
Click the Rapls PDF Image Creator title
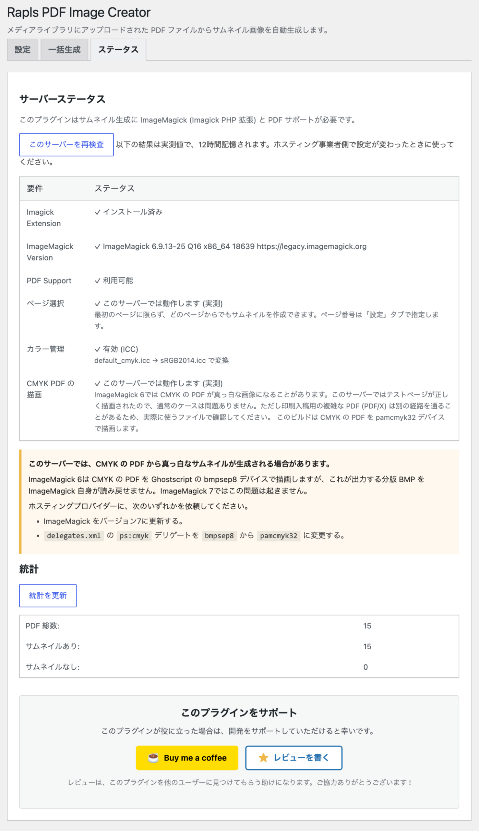click(x=78, y=13)
